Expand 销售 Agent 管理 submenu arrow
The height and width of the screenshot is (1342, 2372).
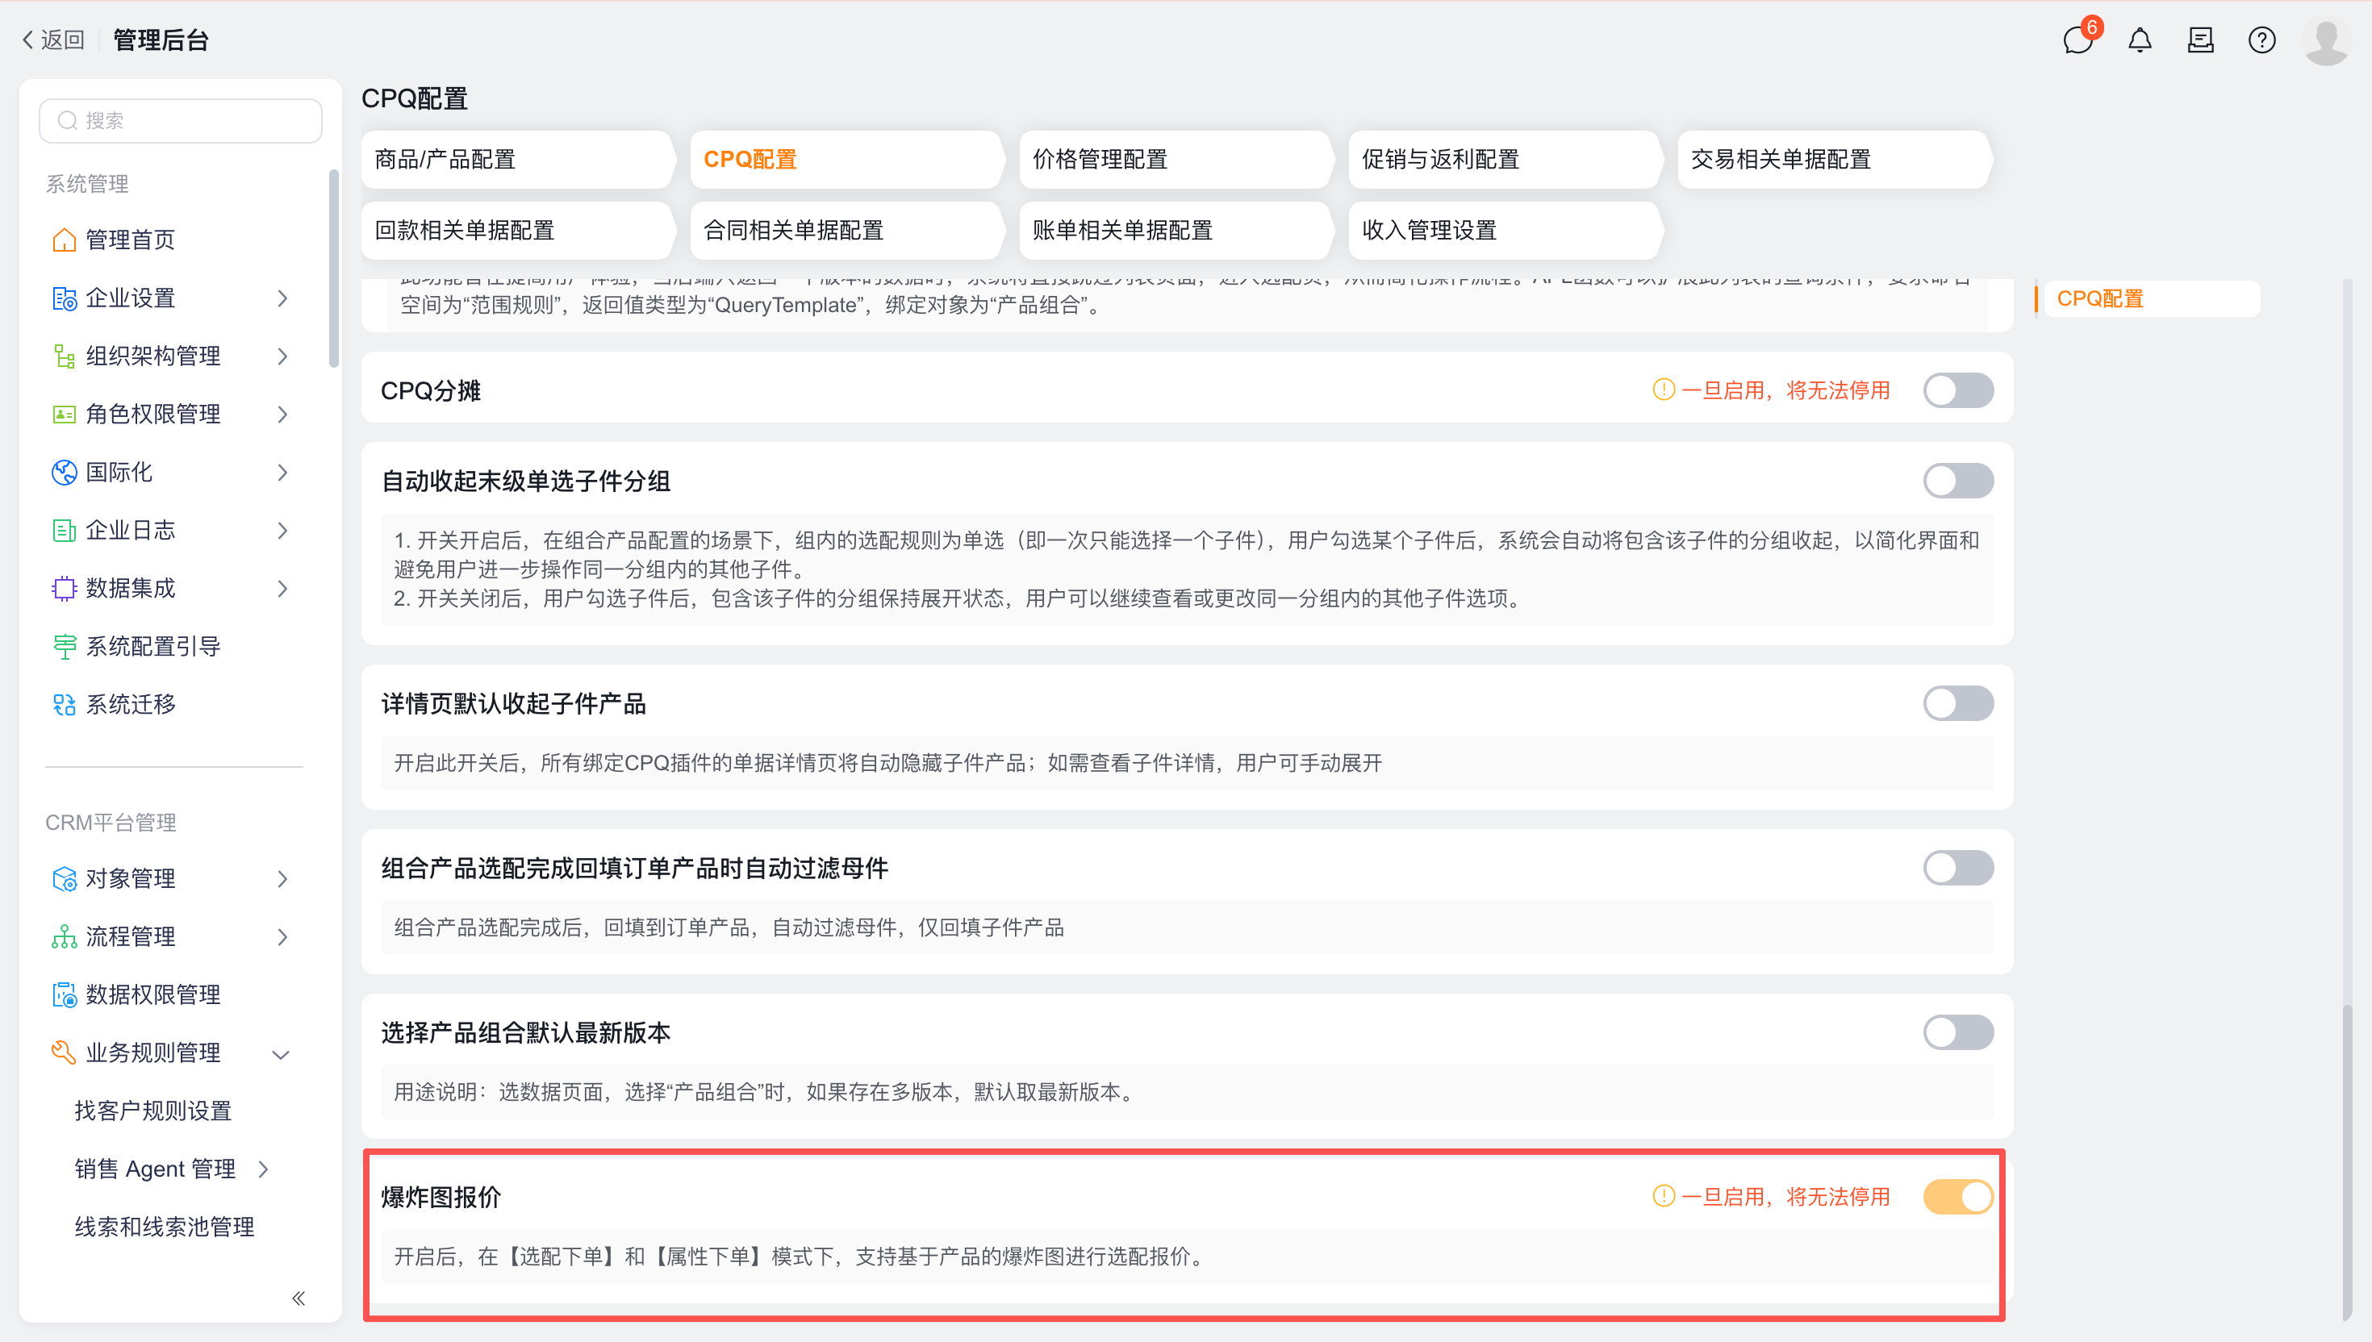point(264,1169)
